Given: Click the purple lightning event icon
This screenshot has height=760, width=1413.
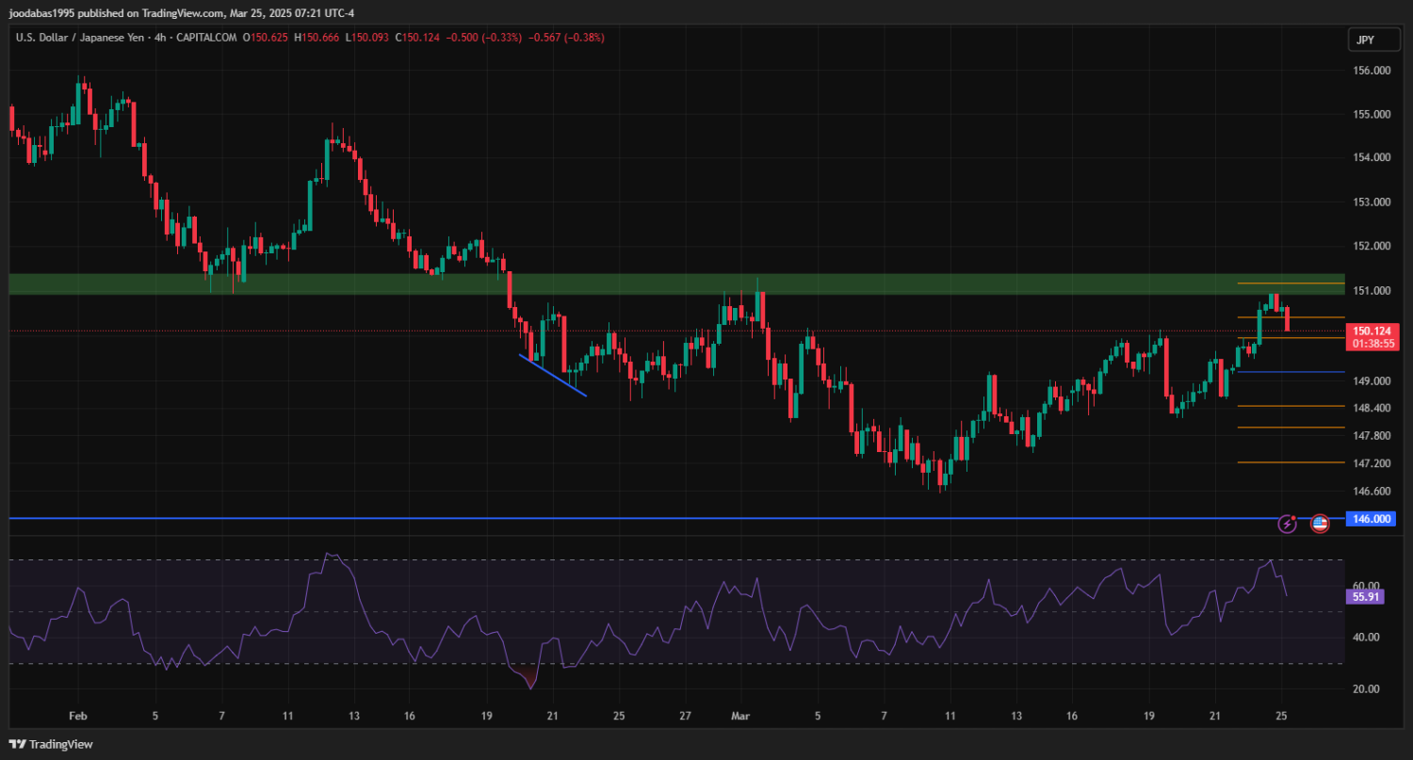Looking at the screenshot, I should pos(1287,523).
